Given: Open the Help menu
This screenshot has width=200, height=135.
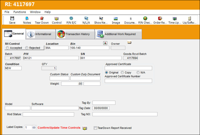Looking at the screenshot, I should click(48, 12).
